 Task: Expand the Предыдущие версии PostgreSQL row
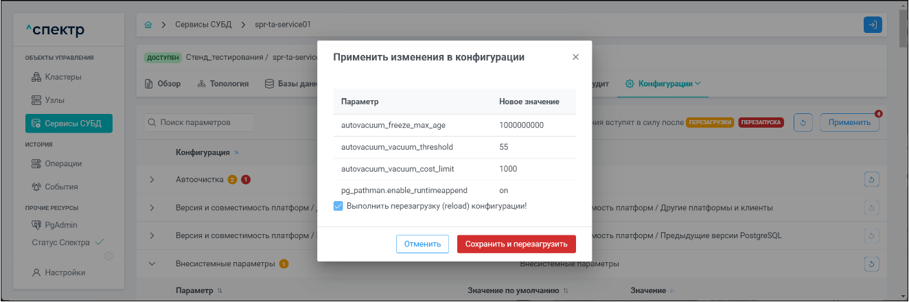(152, 235)
